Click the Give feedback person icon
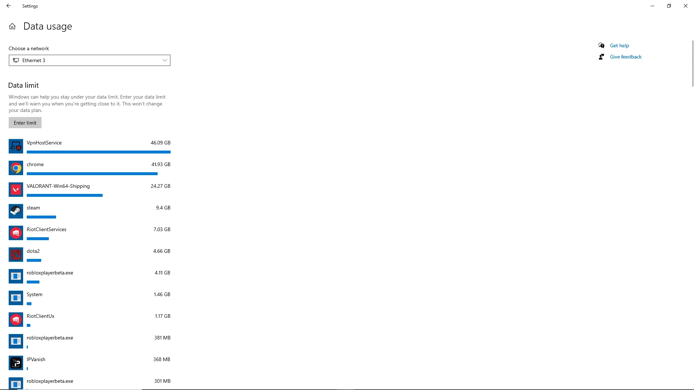Screen dimensions: 694x390 [x=601, y=57]
